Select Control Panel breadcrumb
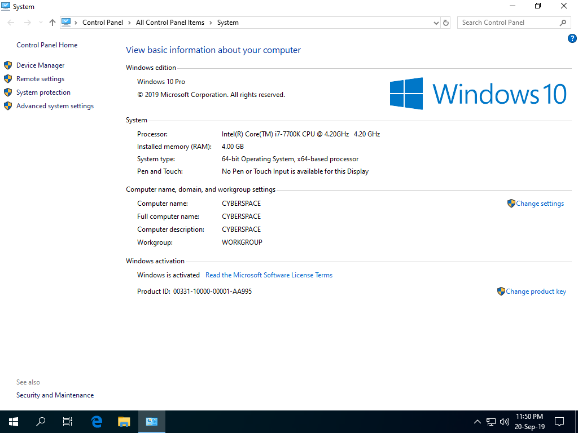Screen dimensions: 578x433 (x=103, y=23)
